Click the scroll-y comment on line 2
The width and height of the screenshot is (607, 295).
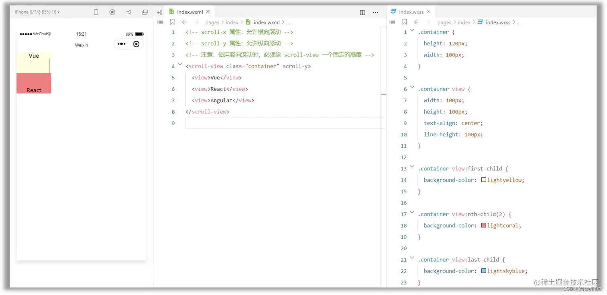pos(239,43)
